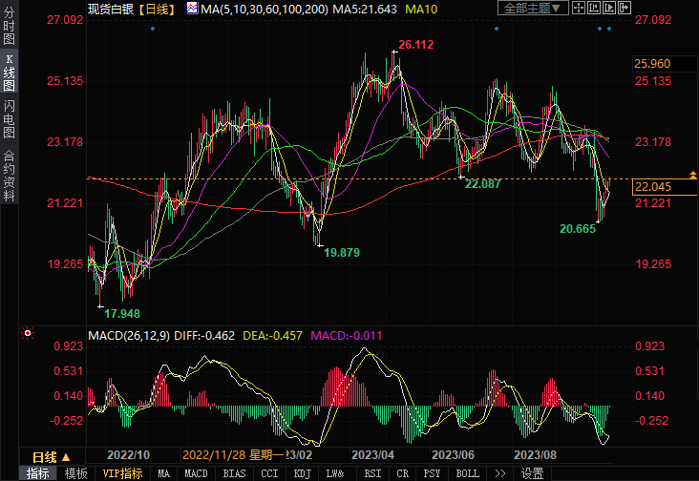Click the sun icon beside MACD panel
The image size is (699, 481).
[27, 335]
